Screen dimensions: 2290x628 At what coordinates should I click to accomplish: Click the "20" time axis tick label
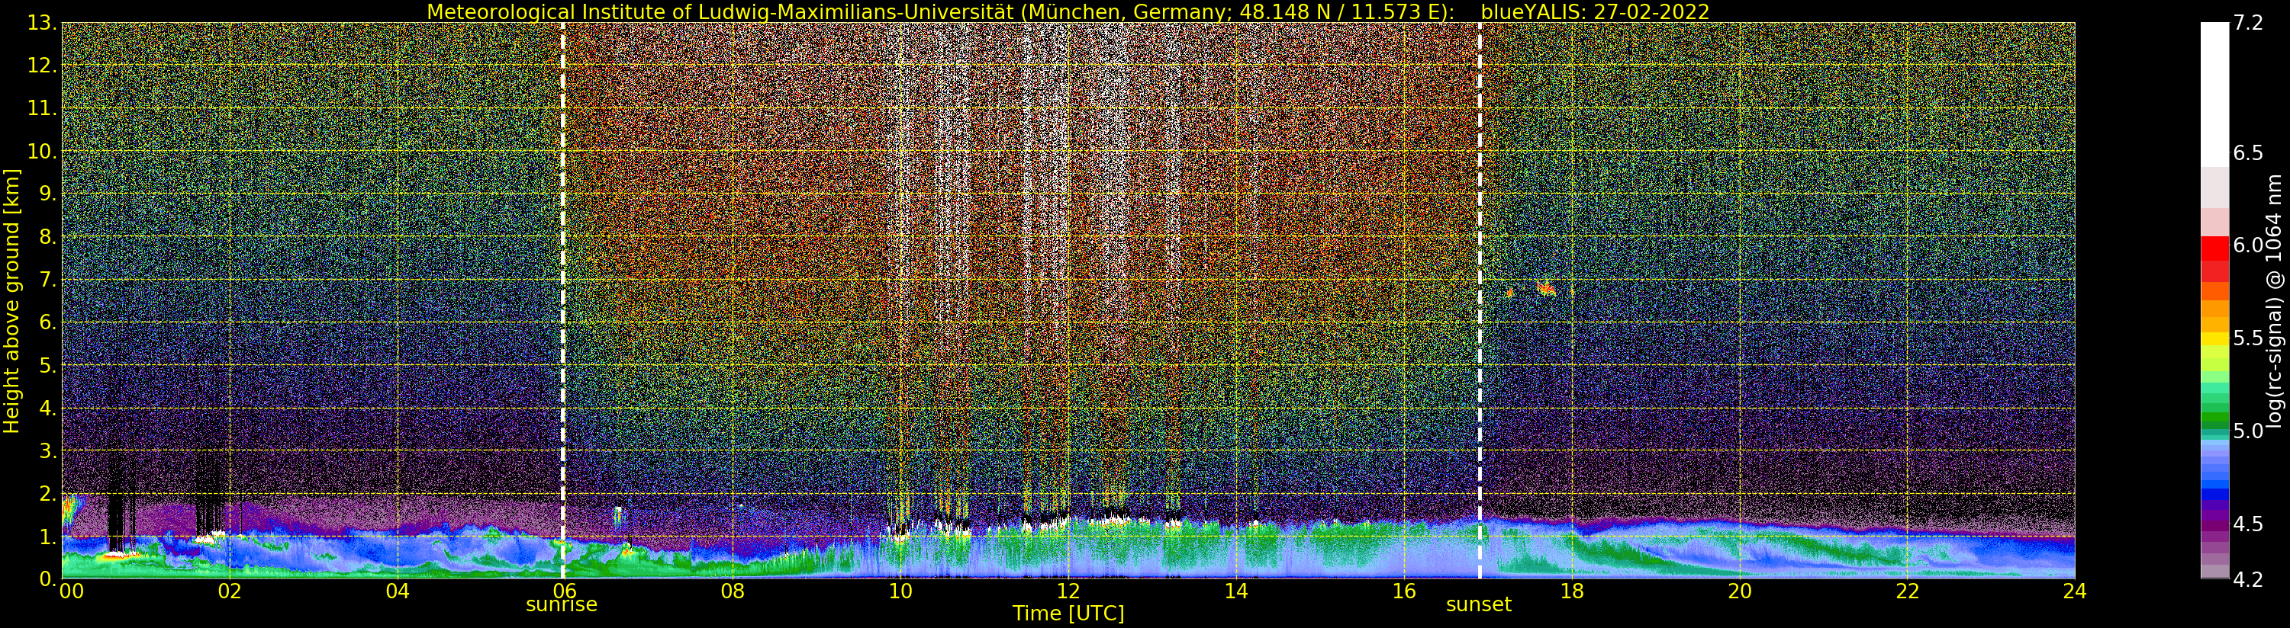[1739, 591]
